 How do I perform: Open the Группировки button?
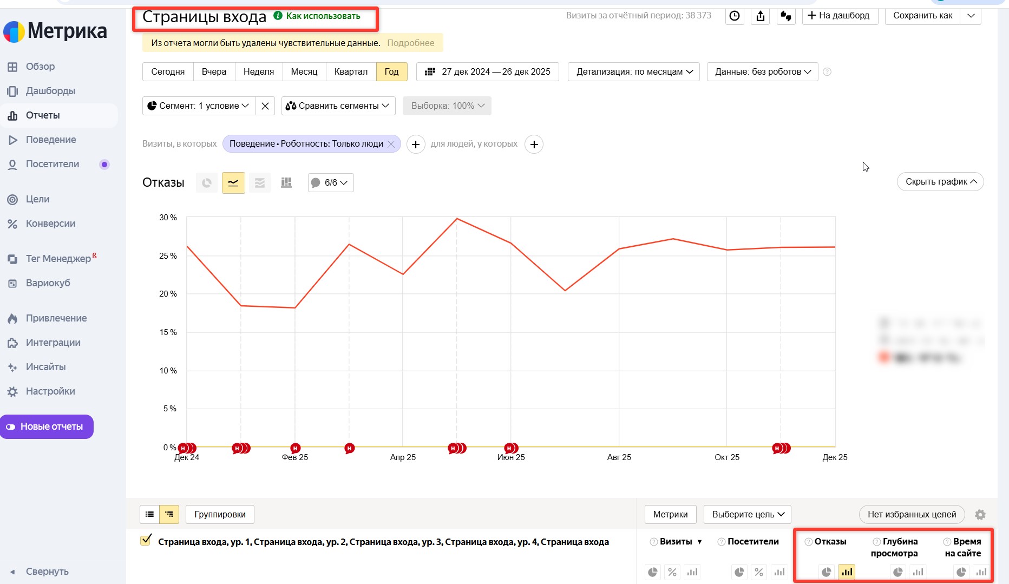click(x=220, y=514)
